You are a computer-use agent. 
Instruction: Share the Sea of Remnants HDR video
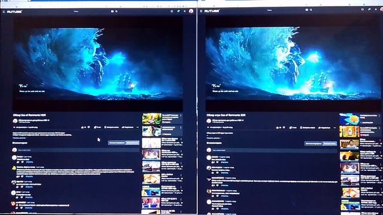coord(127,127)
